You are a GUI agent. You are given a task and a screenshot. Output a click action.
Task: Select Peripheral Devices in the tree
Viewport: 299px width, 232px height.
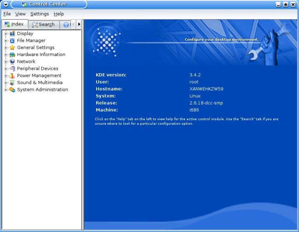(x=37, y=69)
